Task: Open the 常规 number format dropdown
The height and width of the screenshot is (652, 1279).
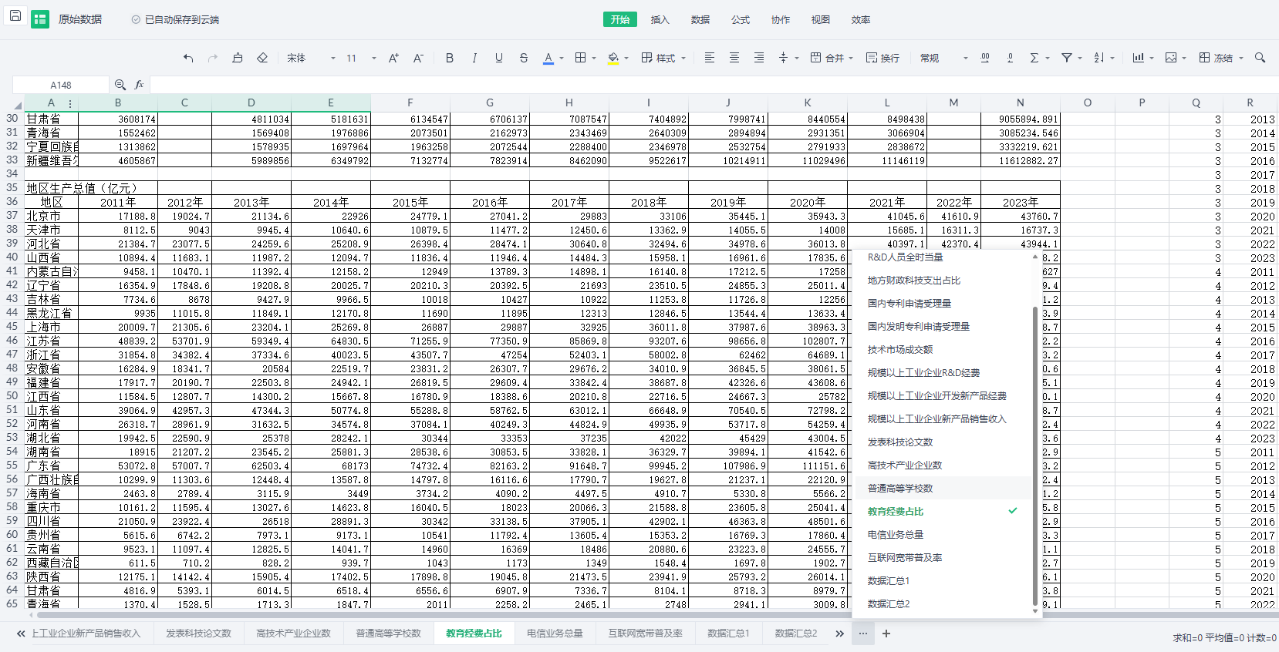Action: coord(943,58)
